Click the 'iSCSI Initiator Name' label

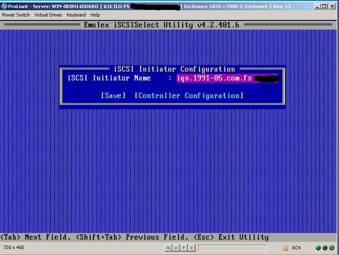(109, 78)
